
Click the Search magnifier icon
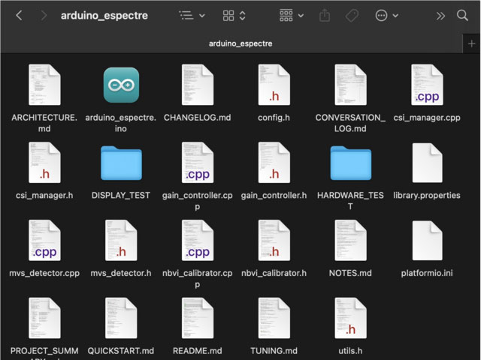pyautogui.click(x=462, y=15)
